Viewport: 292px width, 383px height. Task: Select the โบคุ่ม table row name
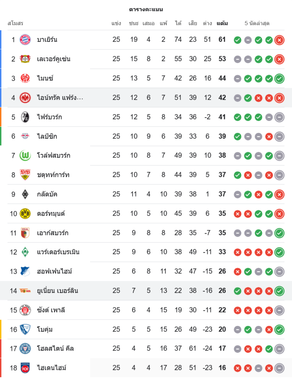[x=45, y=329]
